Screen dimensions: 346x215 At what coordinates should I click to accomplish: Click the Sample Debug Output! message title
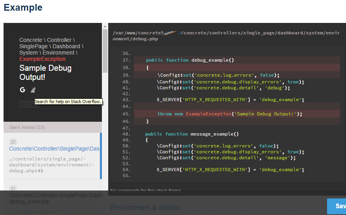(x=45, y=73)
